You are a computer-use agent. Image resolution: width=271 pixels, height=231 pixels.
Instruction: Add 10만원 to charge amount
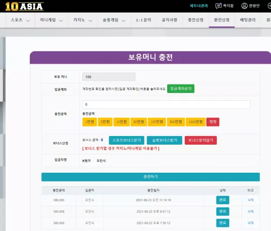(121, 122)
